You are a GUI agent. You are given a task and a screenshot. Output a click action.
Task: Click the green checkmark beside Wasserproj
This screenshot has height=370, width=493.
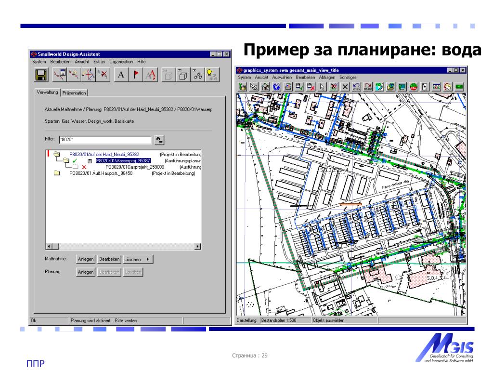pos(75,161)
